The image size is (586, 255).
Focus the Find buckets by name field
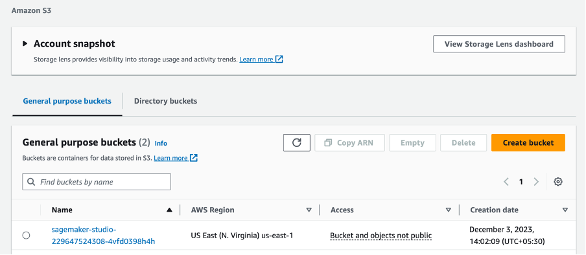tap(97, 181)
